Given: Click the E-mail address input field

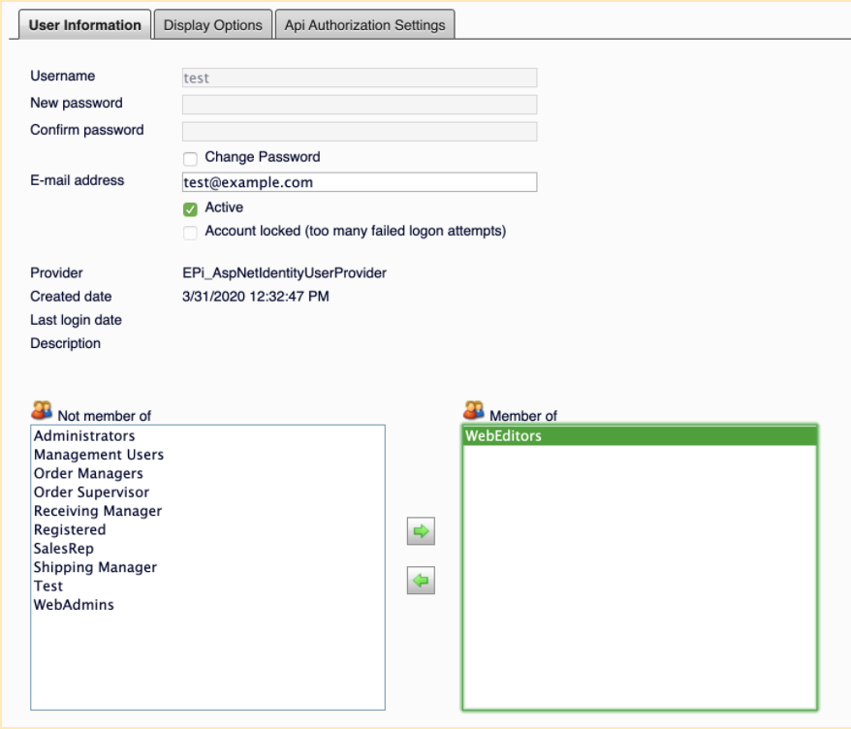Looking at the screenshot, I should (x=359, y=181).
